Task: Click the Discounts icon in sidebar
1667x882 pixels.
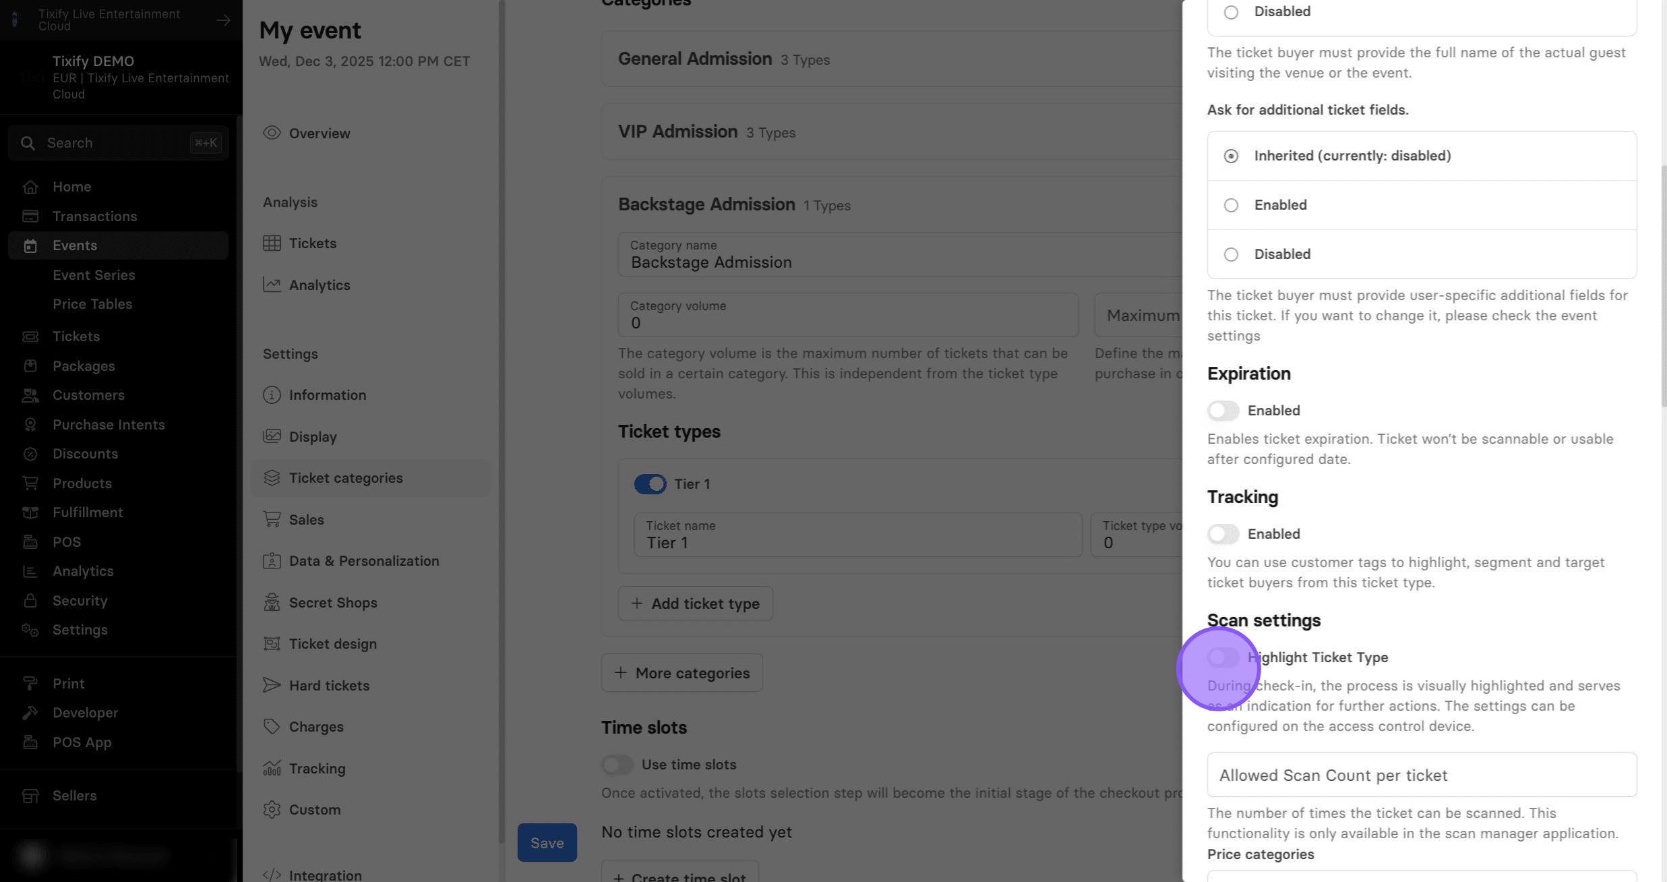Action: pyautogui.click(x=30, y=454)
